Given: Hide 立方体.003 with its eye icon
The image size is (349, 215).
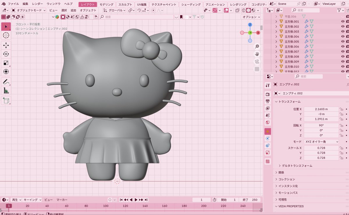Looking at the screenshot, I should (343, 31).
